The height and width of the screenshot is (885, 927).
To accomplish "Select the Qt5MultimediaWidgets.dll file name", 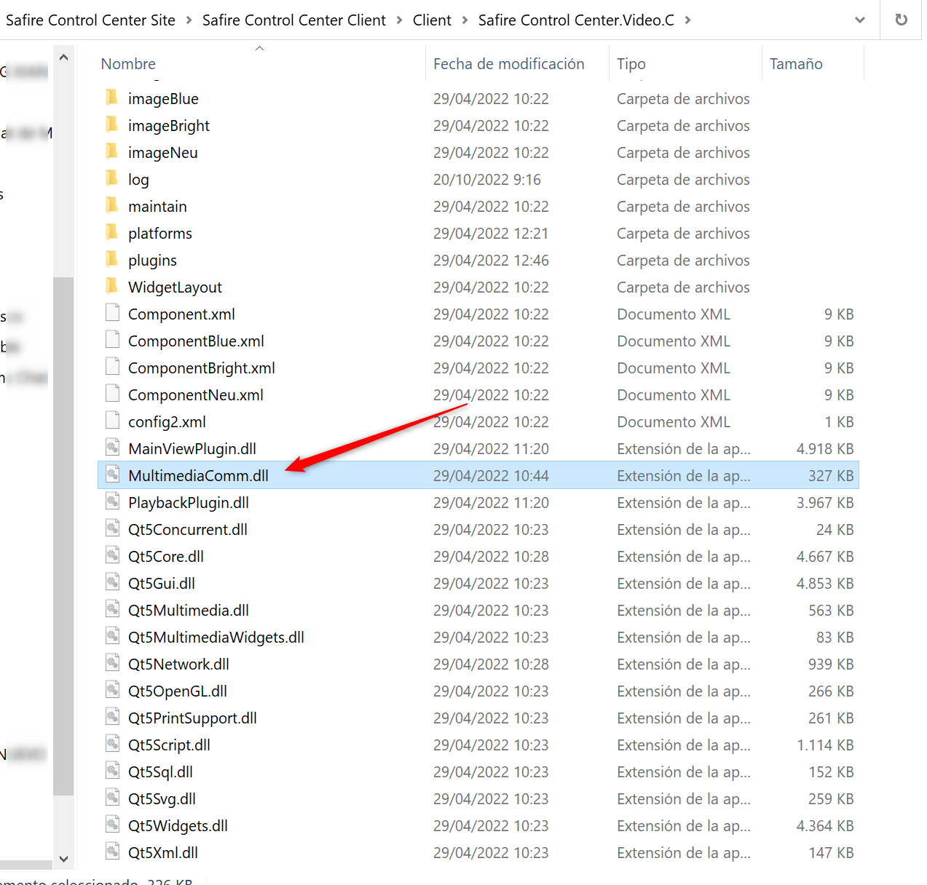I will pyautogui.click(x=216, y=638).
